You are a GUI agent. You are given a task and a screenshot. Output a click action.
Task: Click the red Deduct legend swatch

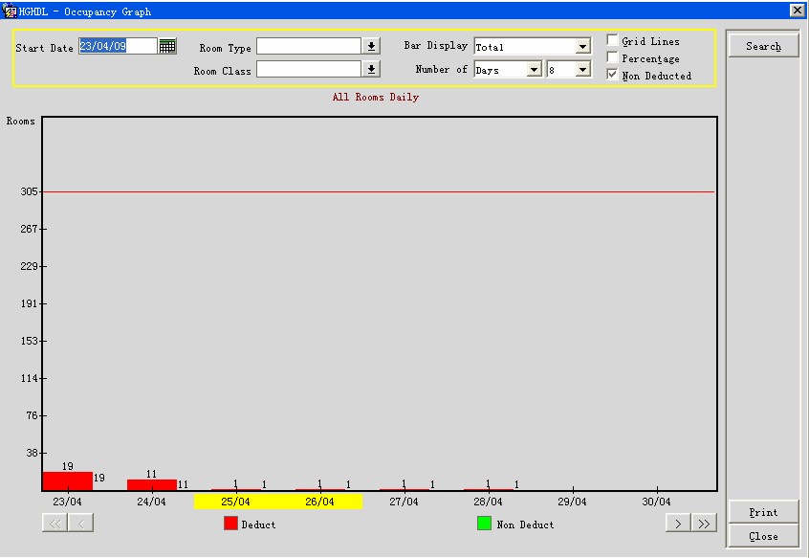pos(230,524)
